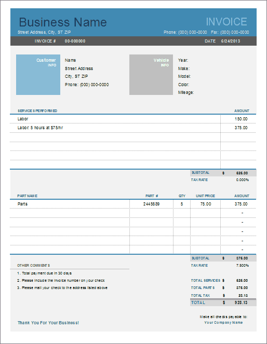Click the blue Customer INFO box

38,75
